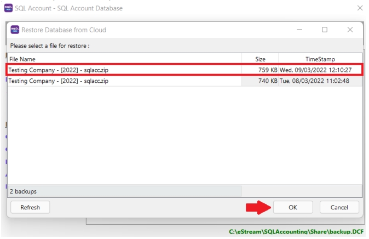Select the backup file dated 09/03/2022

point(59,70)
